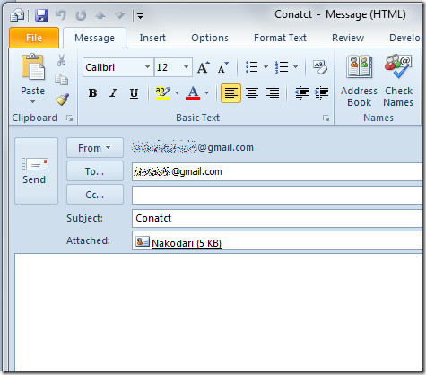Save the message with the floppy icon

[41, 15]
